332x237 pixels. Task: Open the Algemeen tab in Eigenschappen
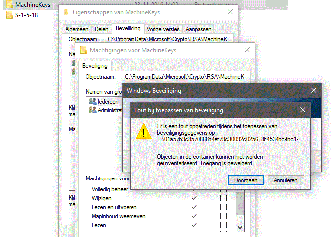(x=77, y=29)
